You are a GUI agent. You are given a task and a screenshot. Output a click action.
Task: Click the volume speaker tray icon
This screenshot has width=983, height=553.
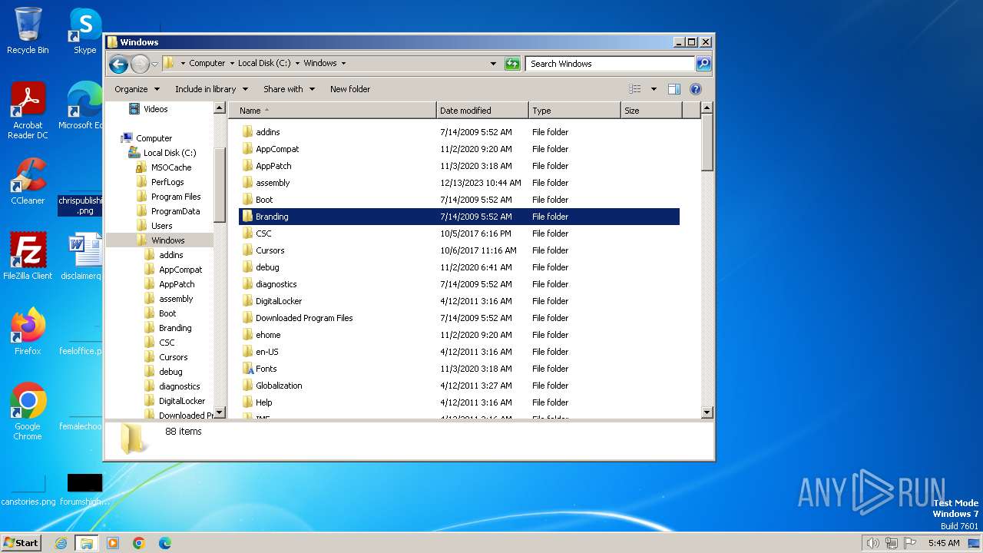tap(872, 543)
